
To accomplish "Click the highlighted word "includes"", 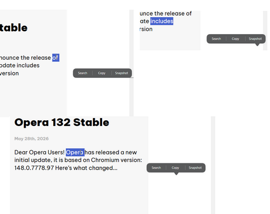I will coord(162,21).
